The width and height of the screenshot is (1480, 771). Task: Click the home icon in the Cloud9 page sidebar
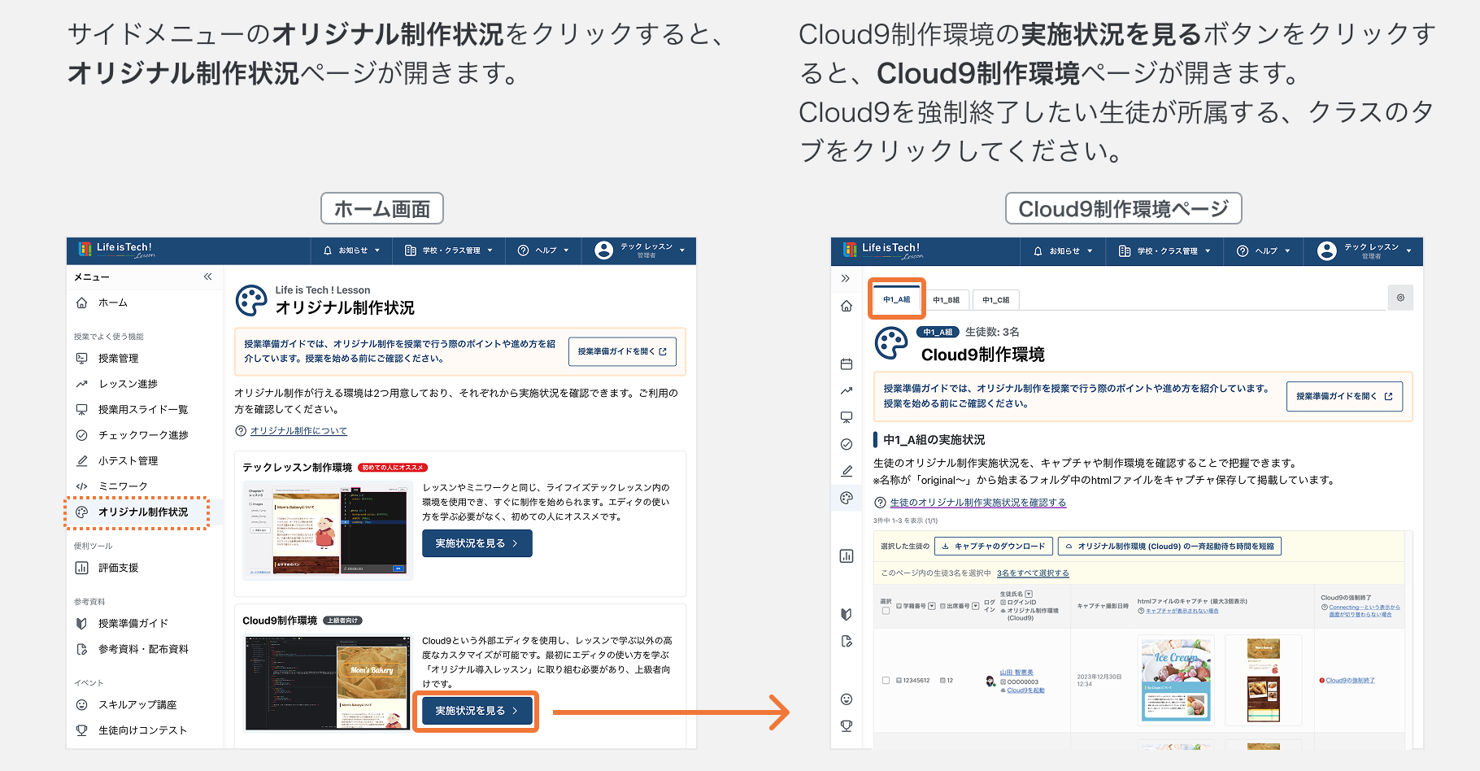click(x=847, y=306)
